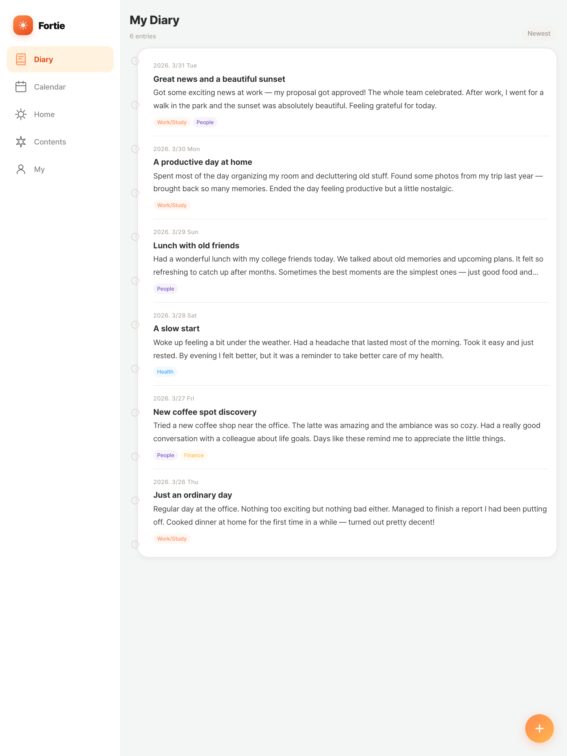Click the Fortie sun logo icon
567x756 pixels.
point(23,25)
